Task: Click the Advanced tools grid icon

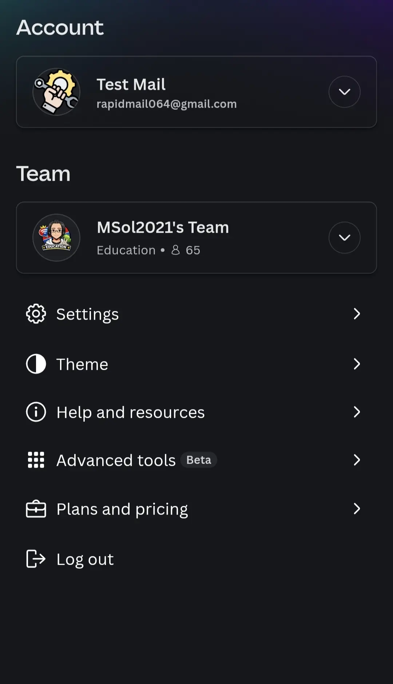Action: point(36,460)
